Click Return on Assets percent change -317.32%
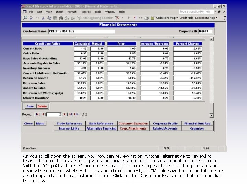 [x=187, y=78]
